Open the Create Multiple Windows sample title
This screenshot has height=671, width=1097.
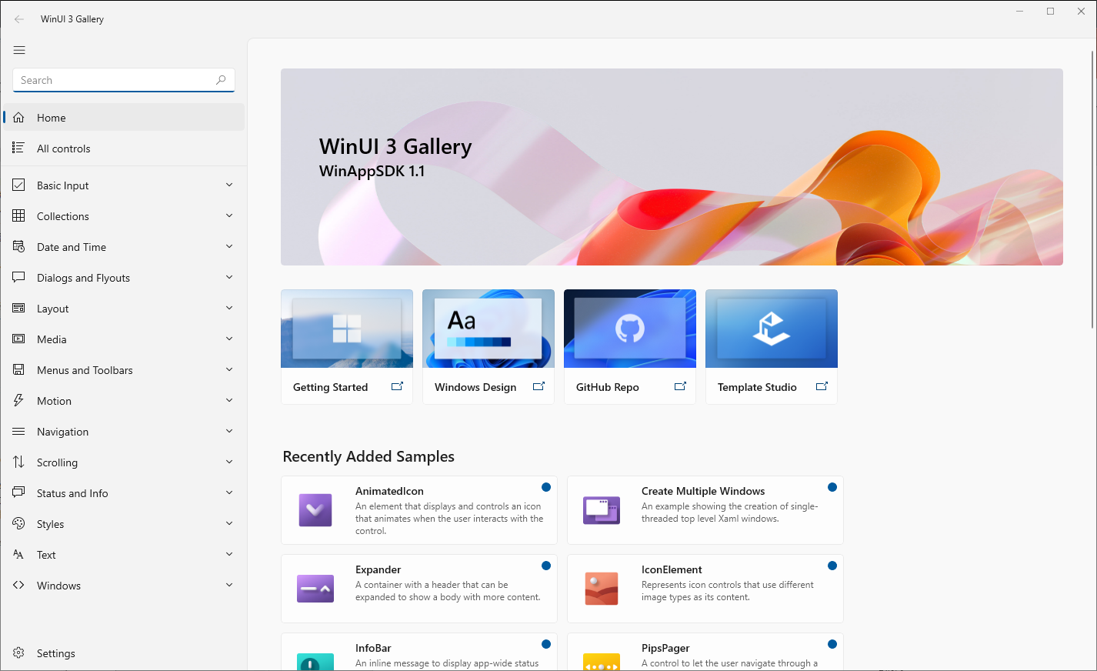703,491
